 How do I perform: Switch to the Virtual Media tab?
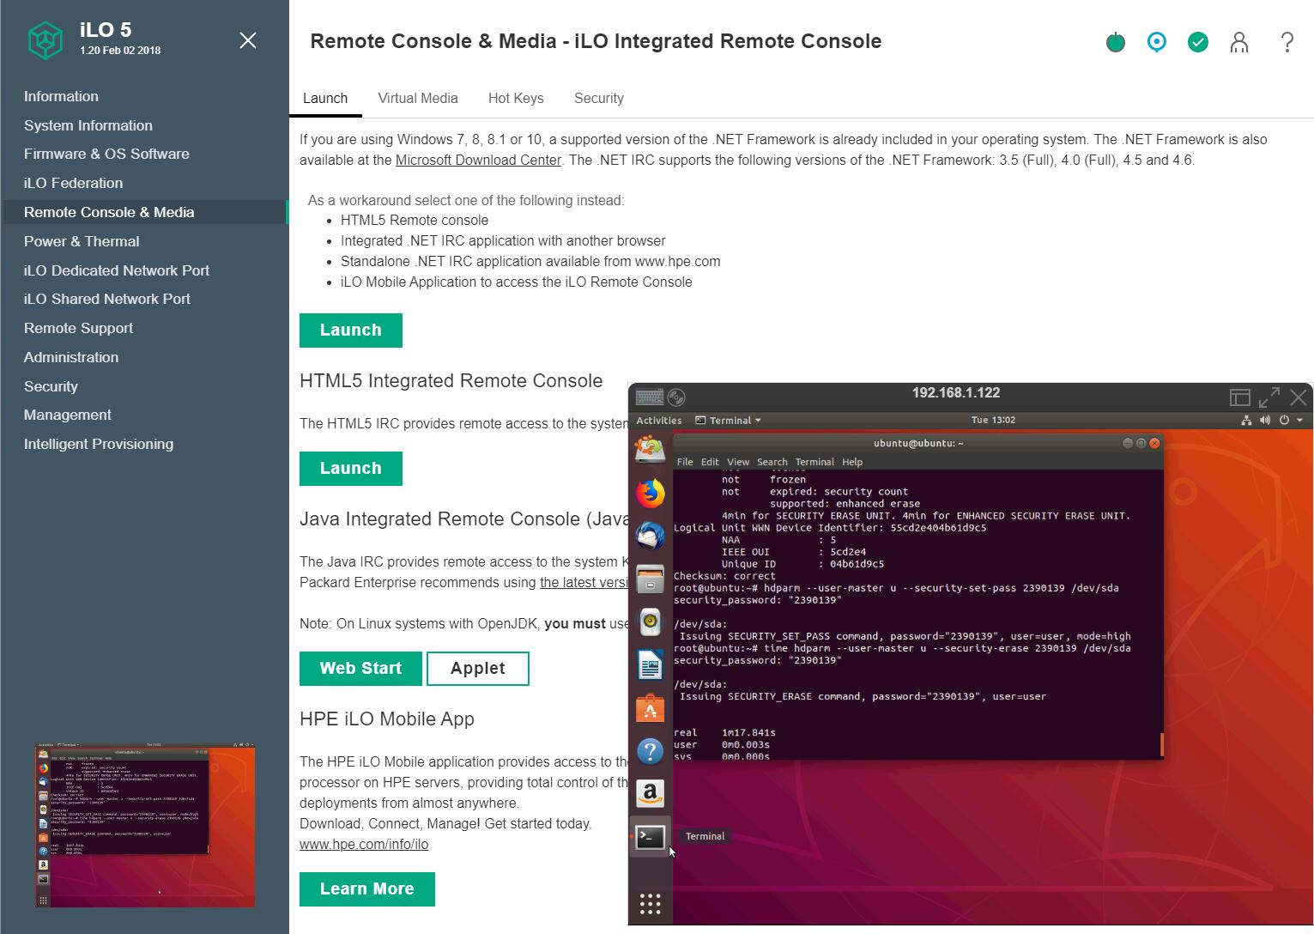[x=418, y=98]
